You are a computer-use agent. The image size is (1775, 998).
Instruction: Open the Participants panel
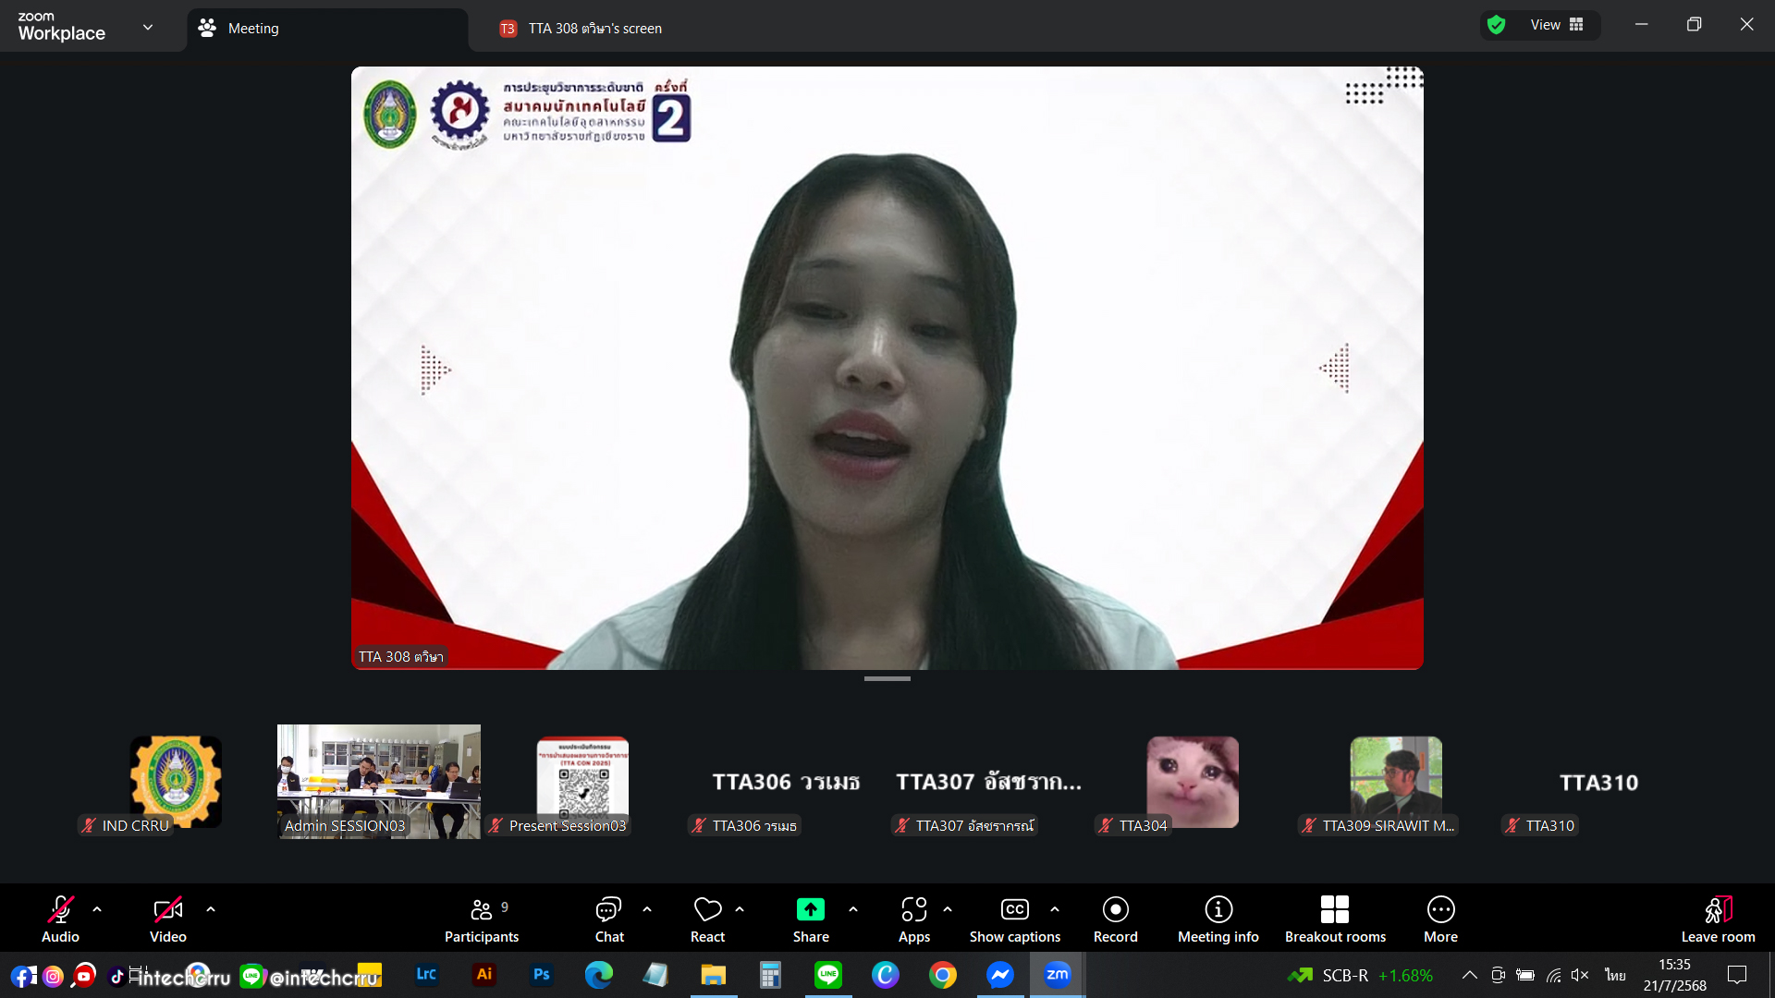pyautogui.click(x=481, y=919)
